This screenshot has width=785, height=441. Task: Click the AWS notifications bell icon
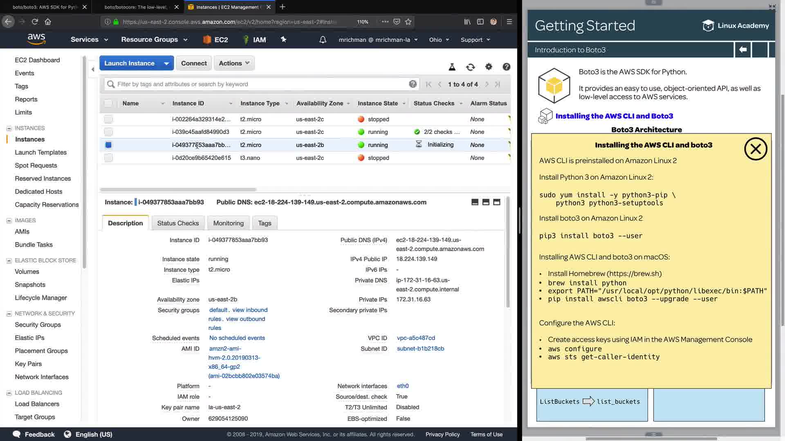point(323,40)
